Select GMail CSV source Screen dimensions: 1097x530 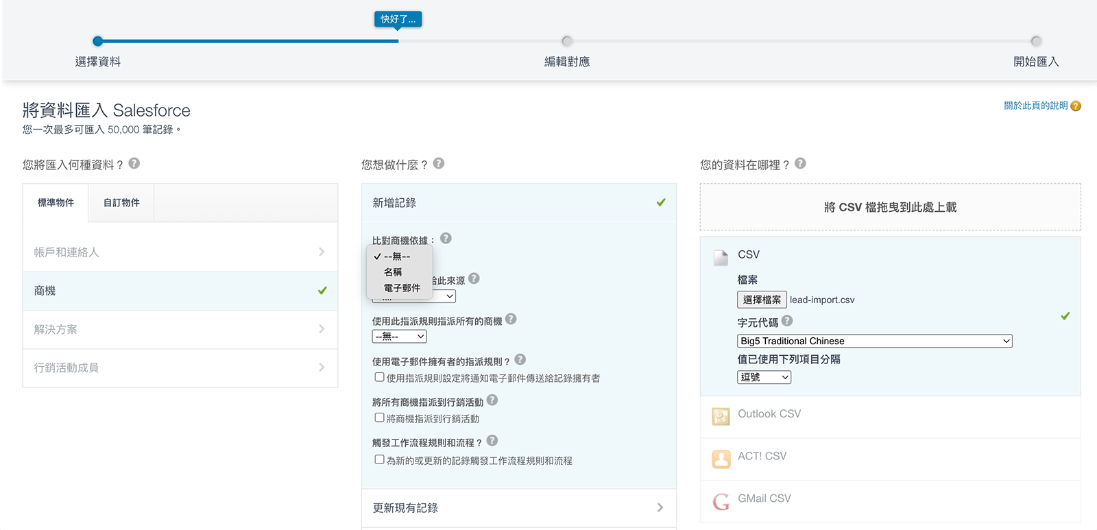[x=891, y=502]
